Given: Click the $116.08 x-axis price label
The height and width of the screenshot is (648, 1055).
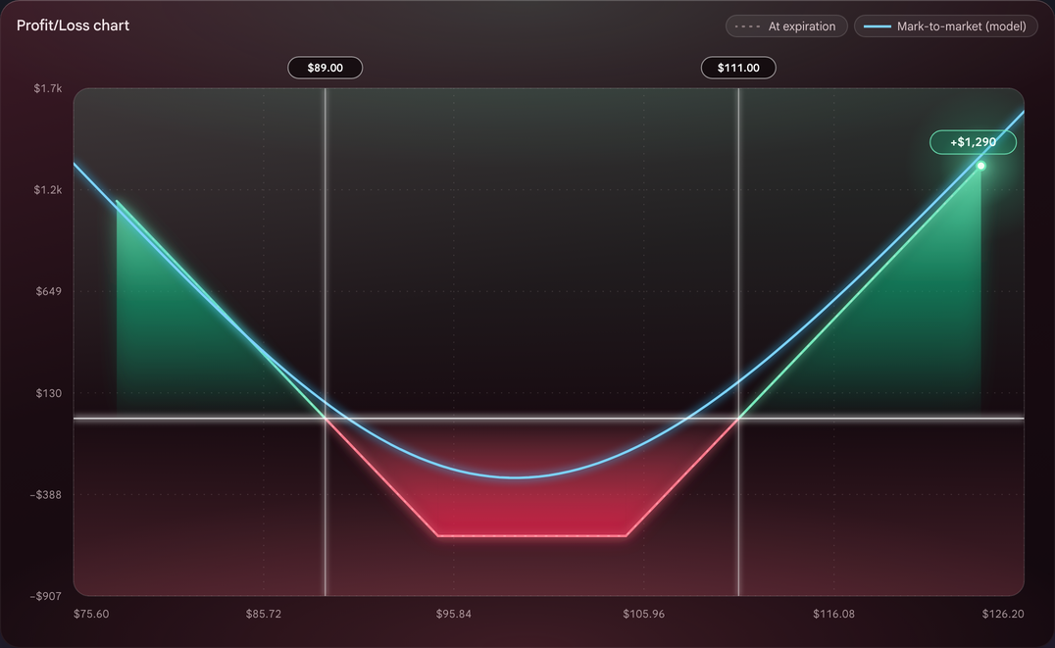Looking at the screenshot, I should click(833, 614).
